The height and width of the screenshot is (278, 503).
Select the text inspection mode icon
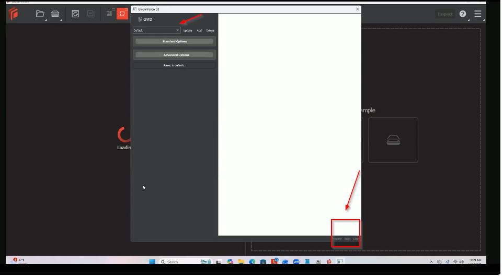pyautogui.click(x=109, y=14)
